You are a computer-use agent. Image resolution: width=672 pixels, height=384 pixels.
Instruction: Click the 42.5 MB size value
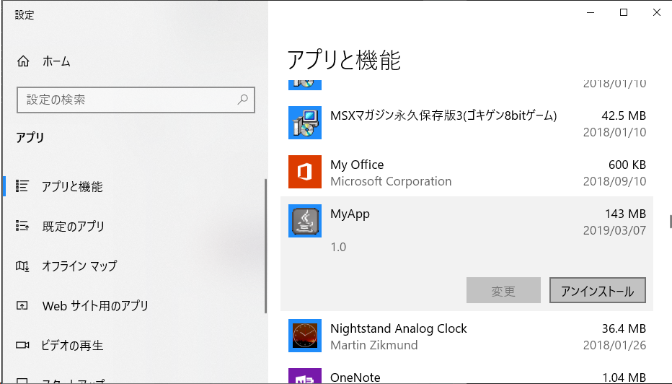tap(624, 115)
